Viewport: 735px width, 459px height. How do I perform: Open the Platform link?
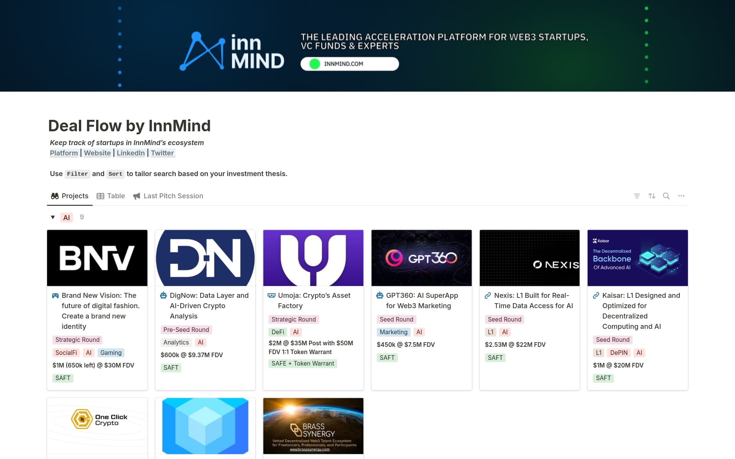coord(64,153)
